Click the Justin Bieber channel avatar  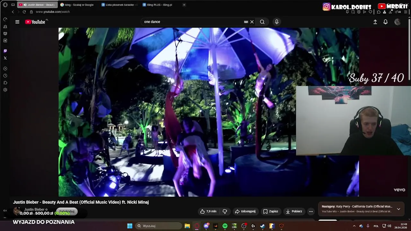point(17,211)
